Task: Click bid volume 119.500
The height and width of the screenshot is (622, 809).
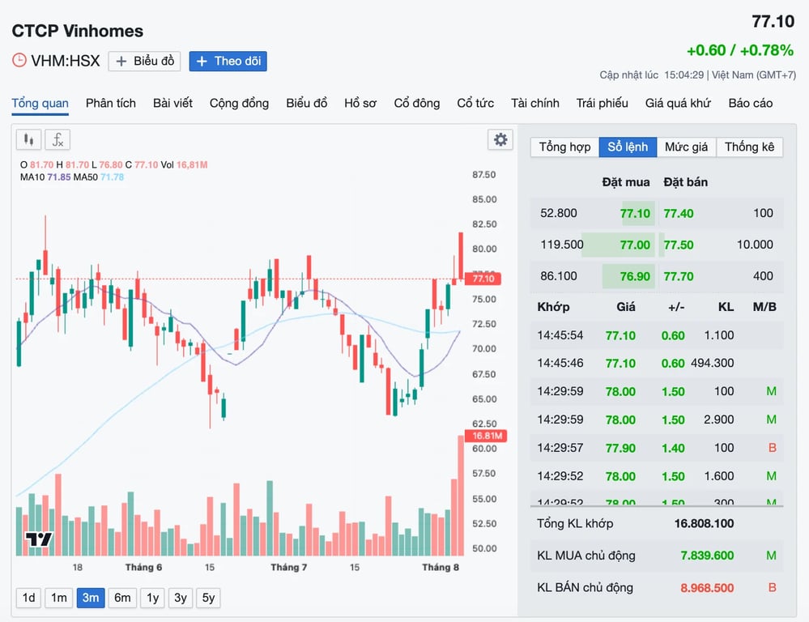Action: (562, 245)
